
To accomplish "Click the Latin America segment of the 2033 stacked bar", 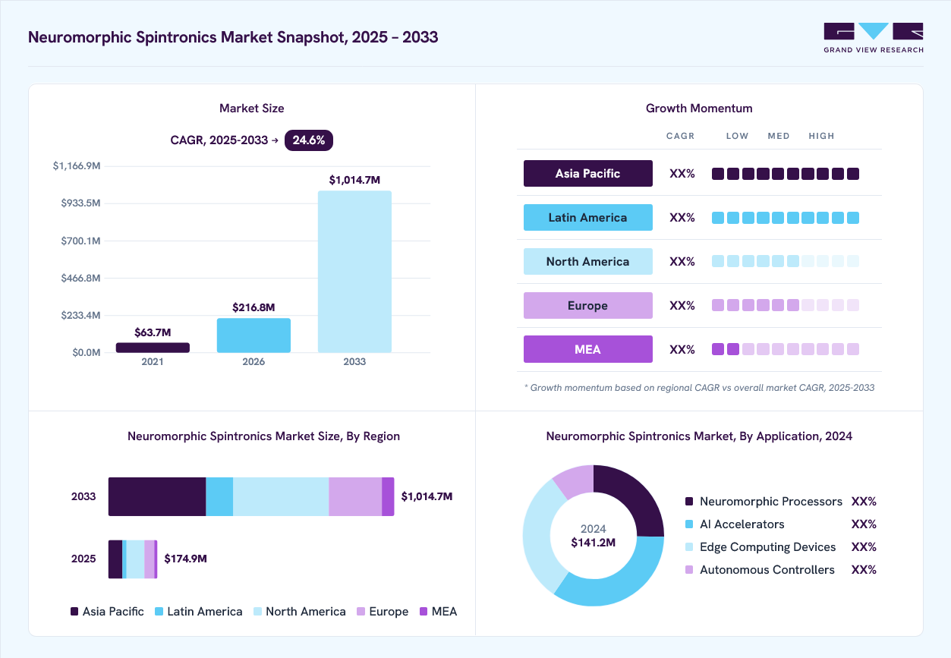I will [x=219, y=497].
